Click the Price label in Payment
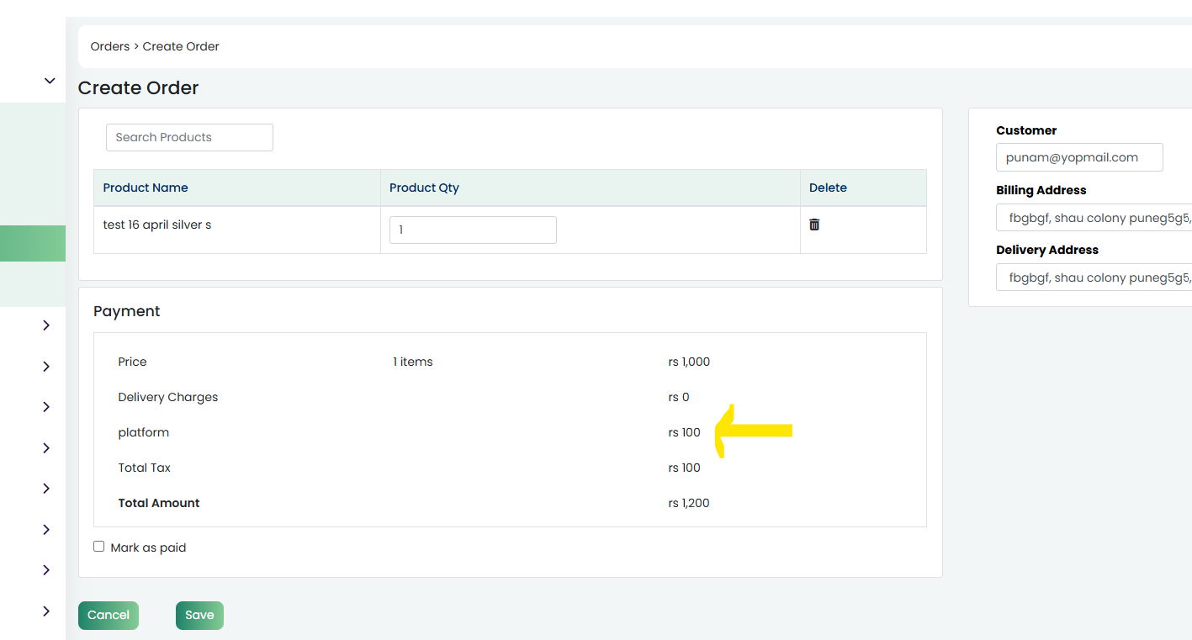Screen dimensions: 1192x640 tap(132, 362)
